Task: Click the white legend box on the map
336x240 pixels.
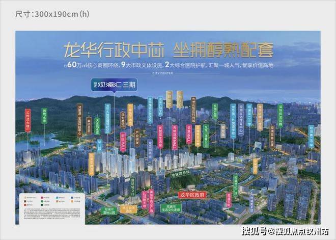Action: pos(51,208)
